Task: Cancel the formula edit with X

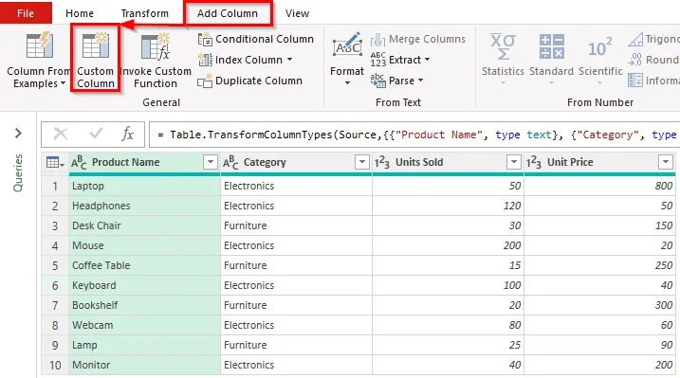Action: (x=61, y=135)
